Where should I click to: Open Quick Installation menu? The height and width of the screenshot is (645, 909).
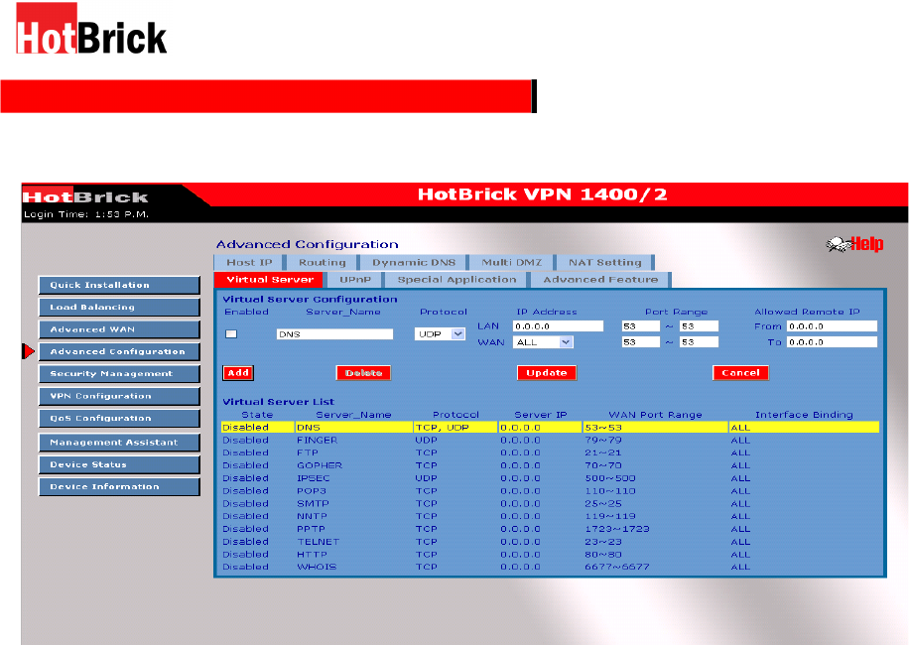point(119,285)
